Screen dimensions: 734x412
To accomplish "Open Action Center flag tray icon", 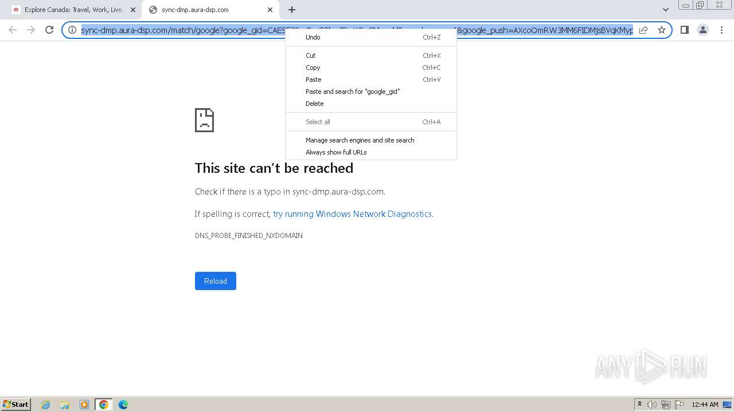I will pos(680,405).
